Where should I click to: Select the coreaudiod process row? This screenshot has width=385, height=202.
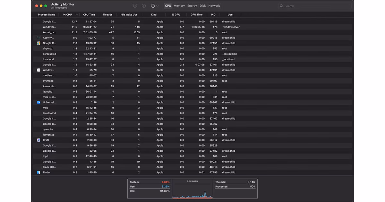click(x=193, y=54)
